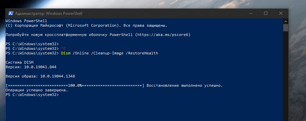
Task: Open the https://aka.ms/pscore6 link text
Action: 162,35
